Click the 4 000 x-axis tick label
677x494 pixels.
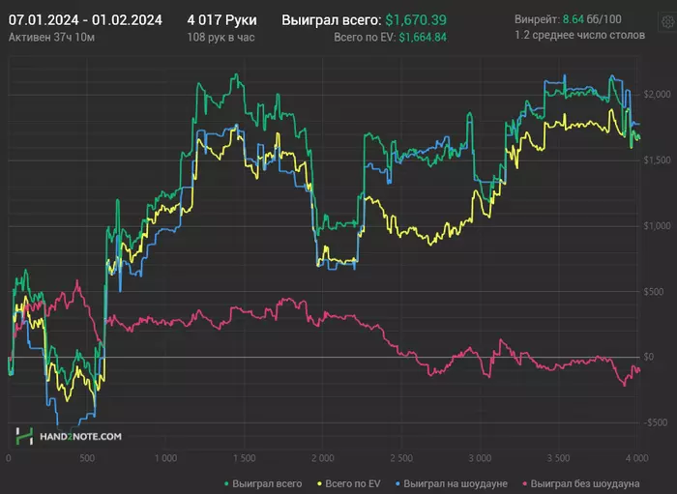[636, 458]
